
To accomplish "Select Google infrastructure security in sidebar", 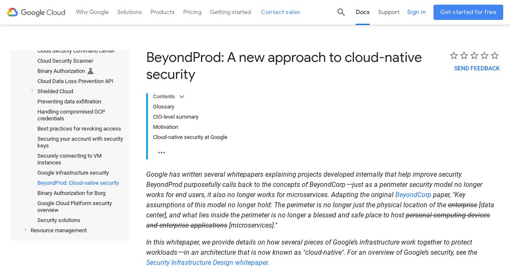I will (x=73, y=173).
